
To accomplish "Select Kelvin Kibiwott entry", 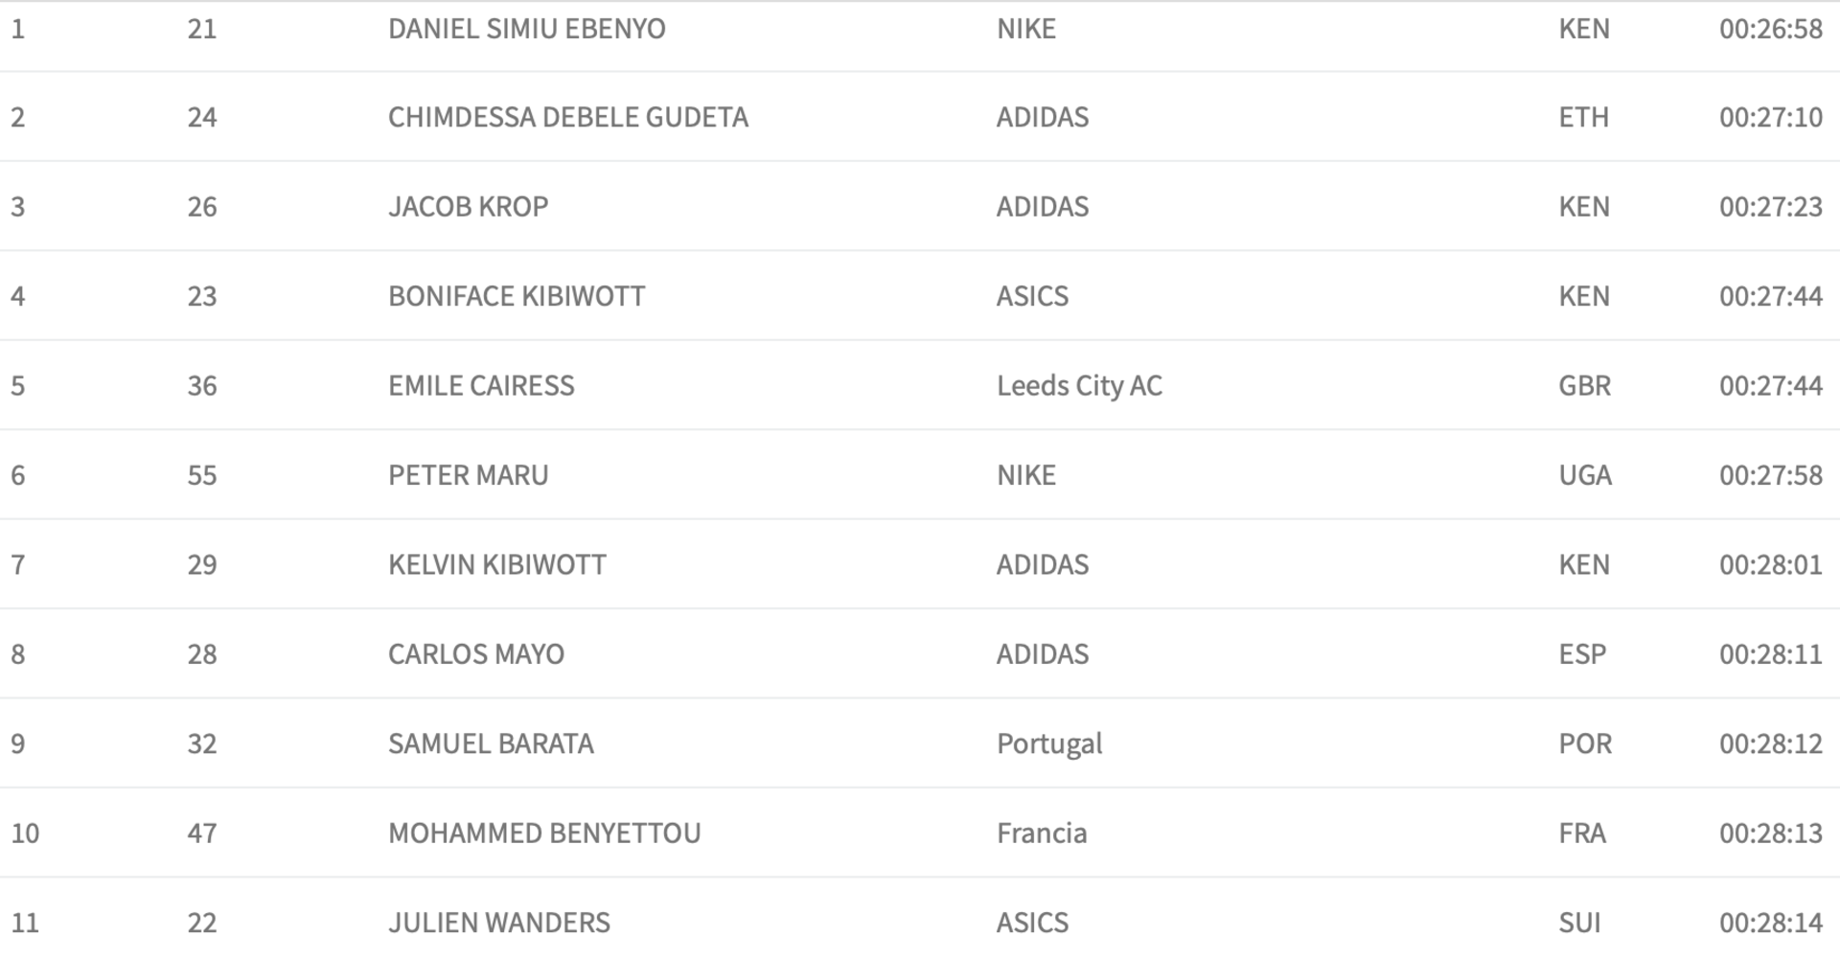I will (496, 564).
